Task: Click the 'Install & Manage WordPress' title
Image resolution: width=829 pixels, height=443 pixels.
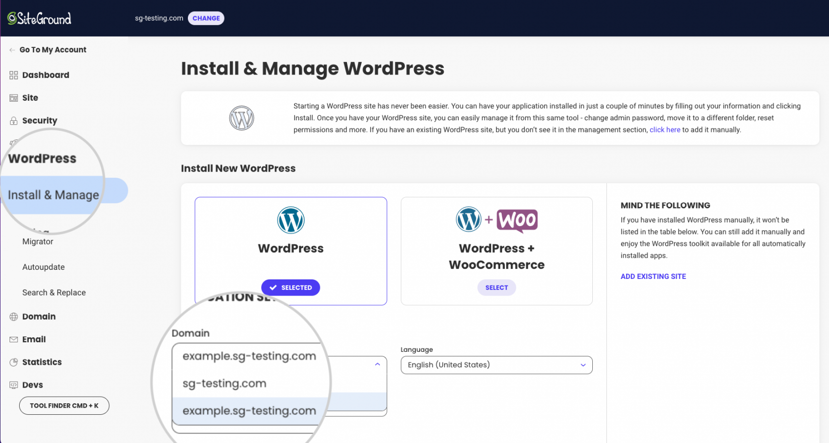Action: [x=313, y=68]
